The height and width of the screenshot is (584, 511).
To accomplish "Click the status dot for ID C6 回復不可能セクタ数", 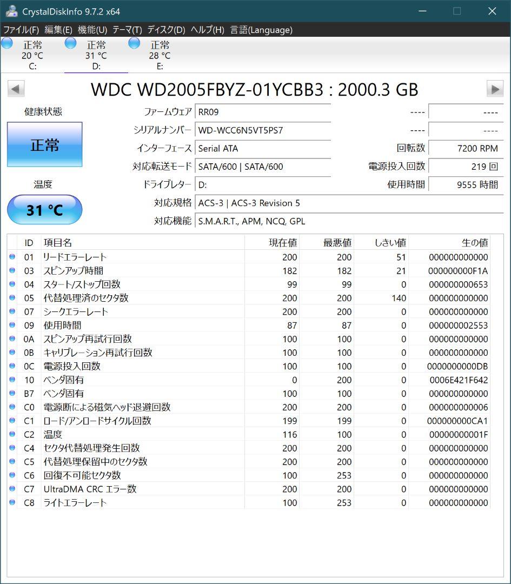I will coord(12,475).
